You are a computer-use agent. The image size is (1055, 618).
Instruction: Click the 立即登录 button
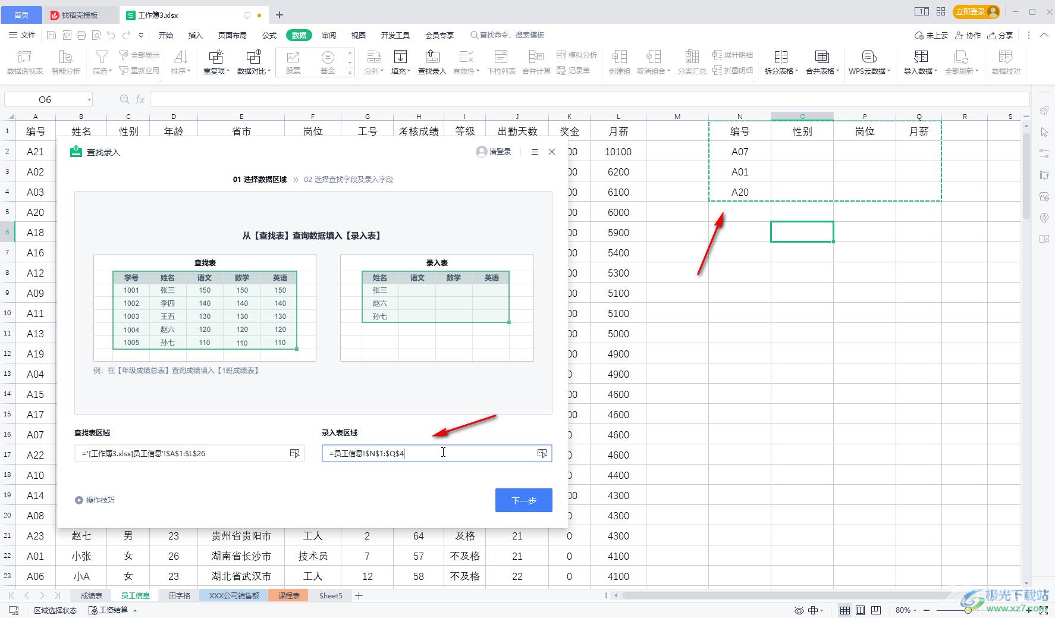tap(976, 12)
